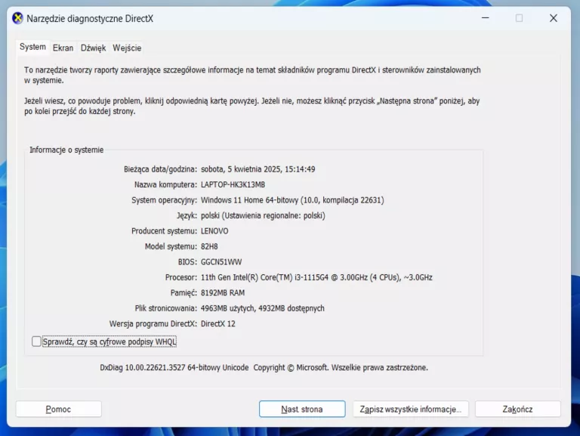This screenshot has width=580, height=436.
Task: Click Zapisz wszystkie informacje button
Action: (x=410, y=409)
